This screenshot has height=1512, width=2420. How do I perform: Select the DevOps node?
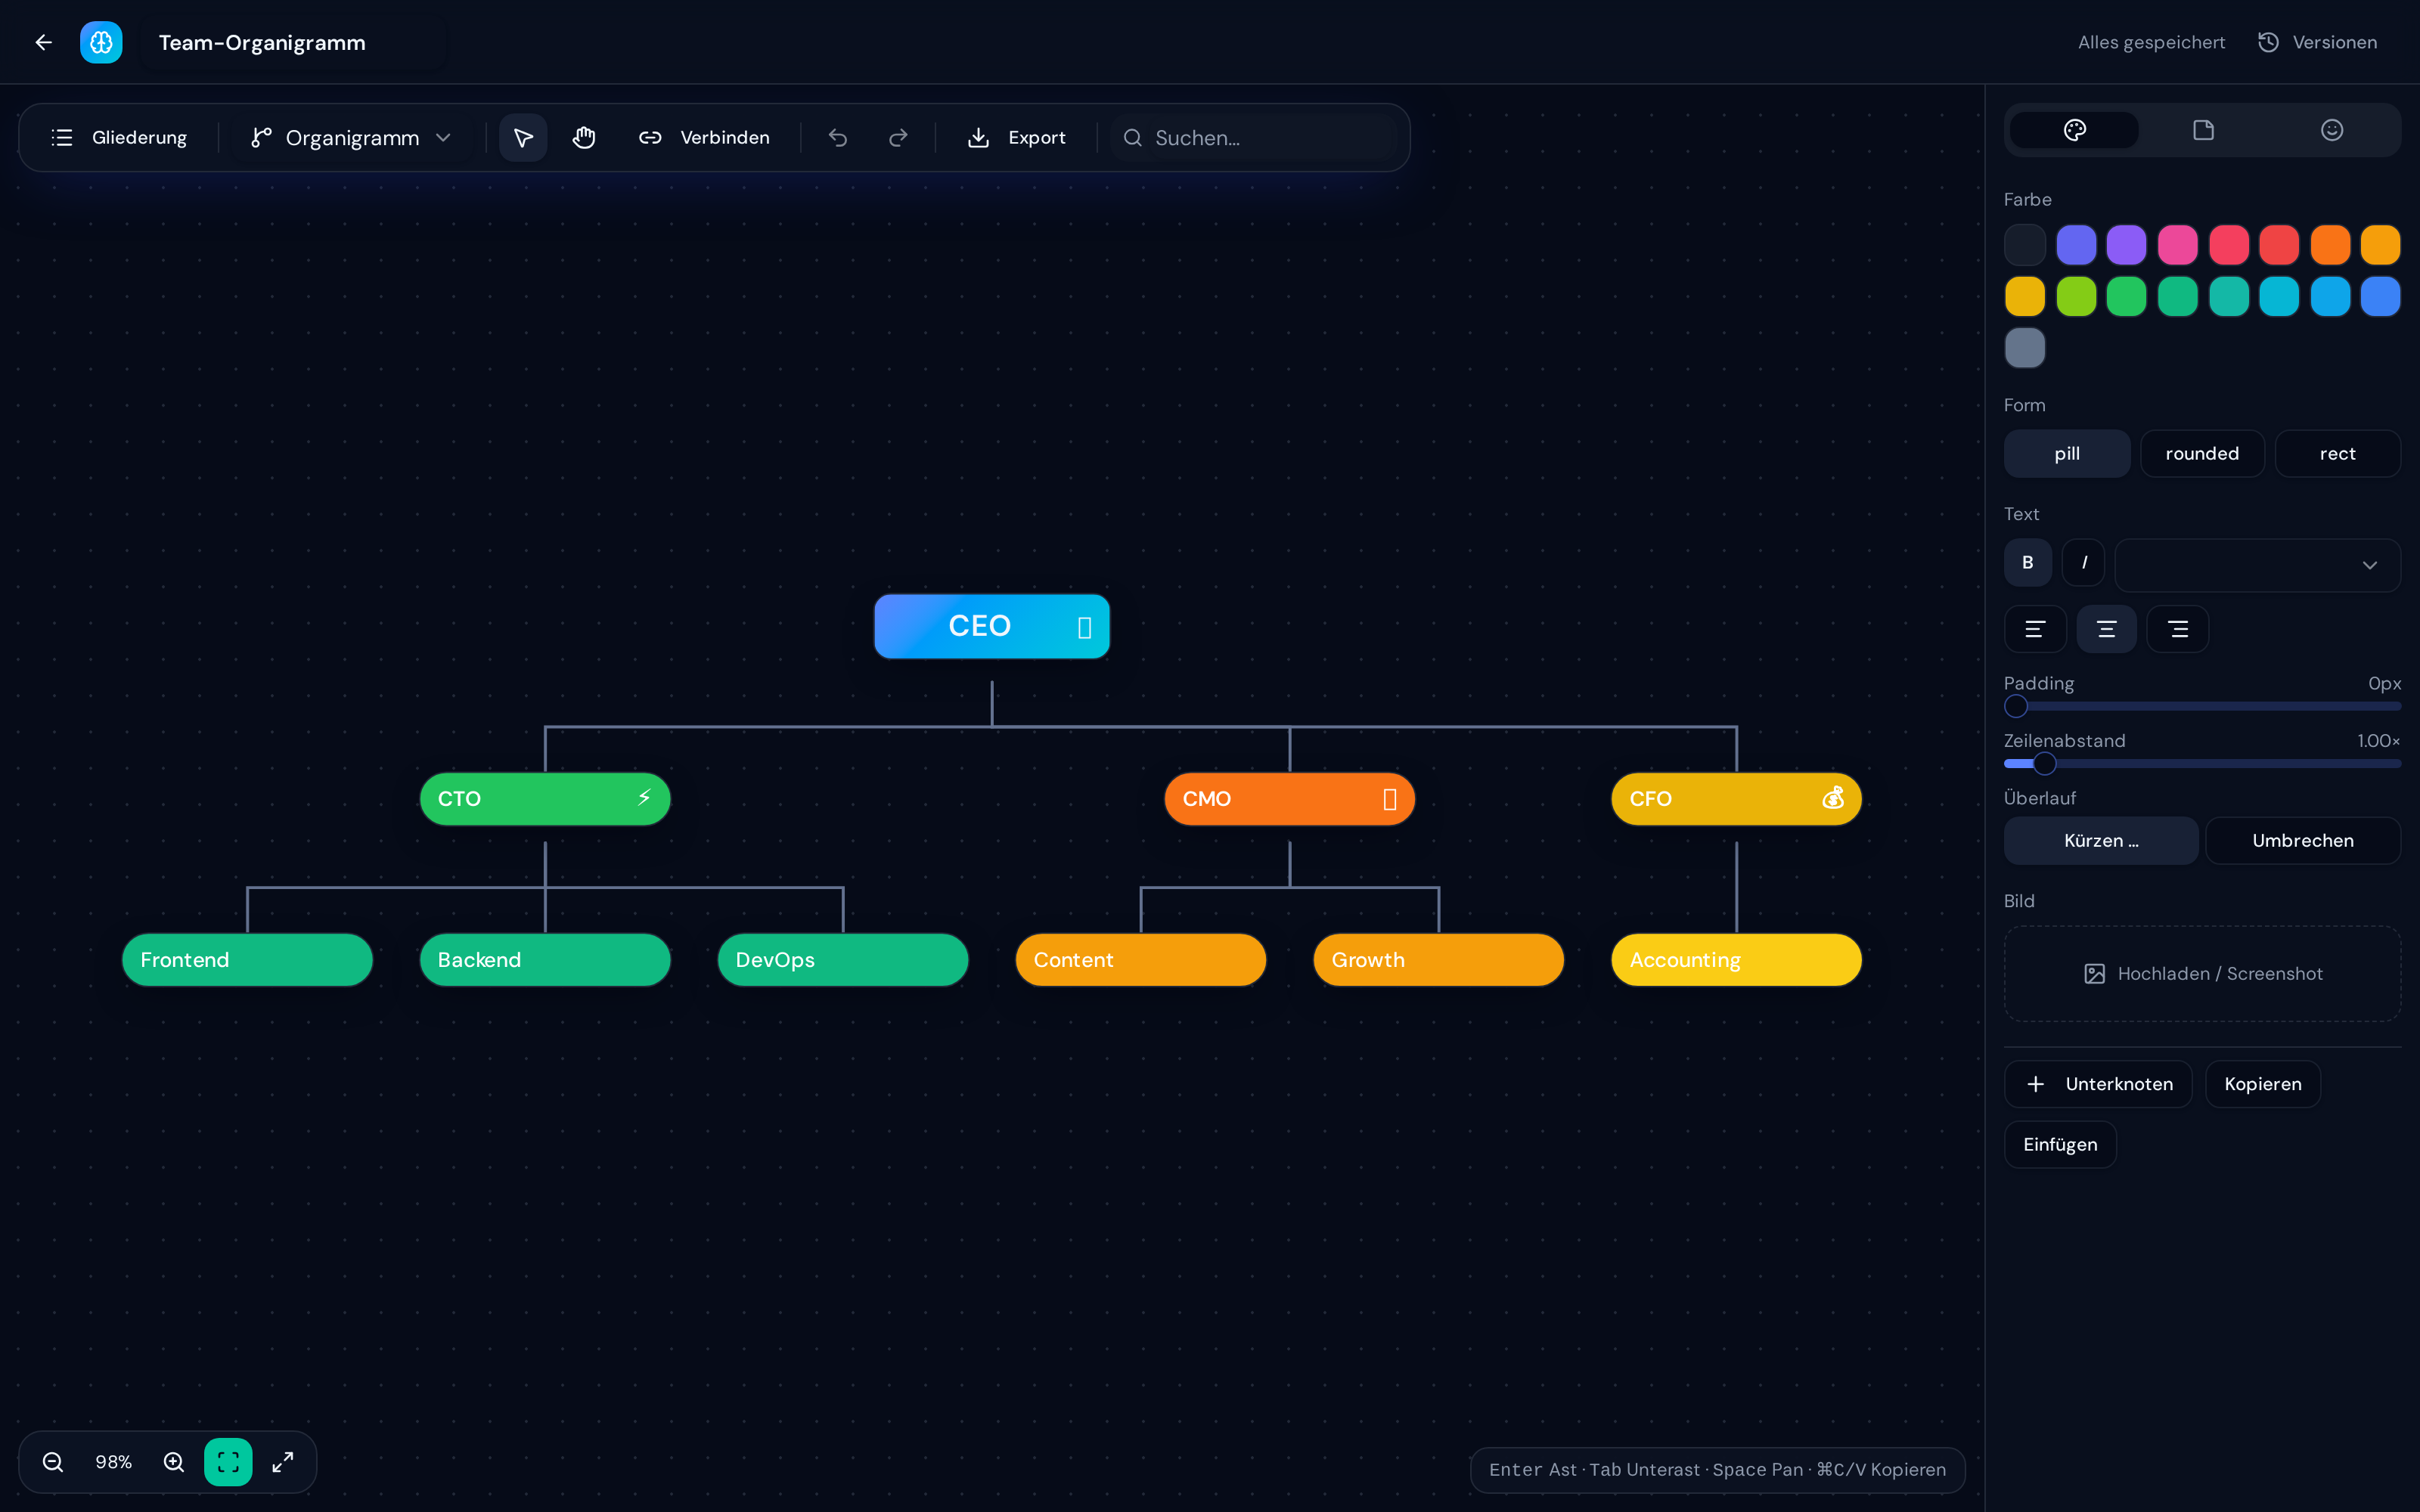tap(843, 960)
